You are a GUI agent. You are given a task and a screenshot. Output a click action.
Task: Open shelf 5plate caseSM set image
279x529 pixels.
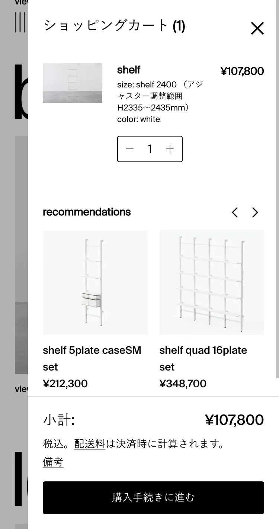(x=95, y=282)
